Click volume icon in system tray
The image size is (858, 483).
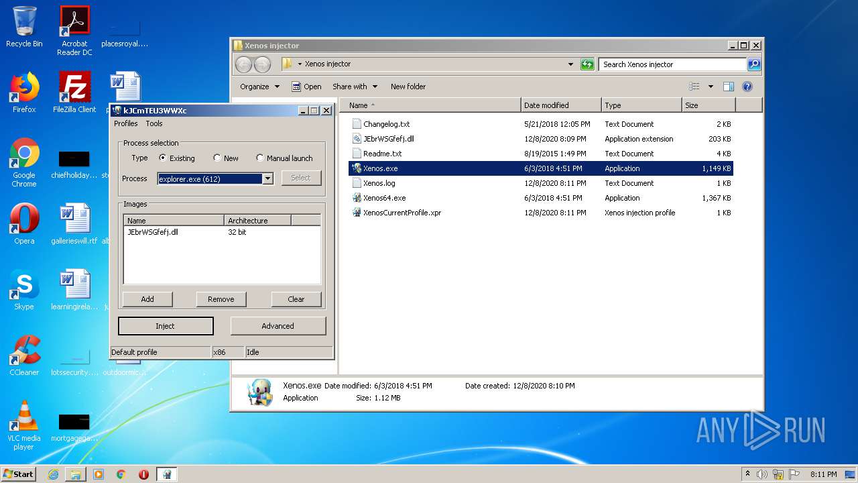(x=762, y=474)
